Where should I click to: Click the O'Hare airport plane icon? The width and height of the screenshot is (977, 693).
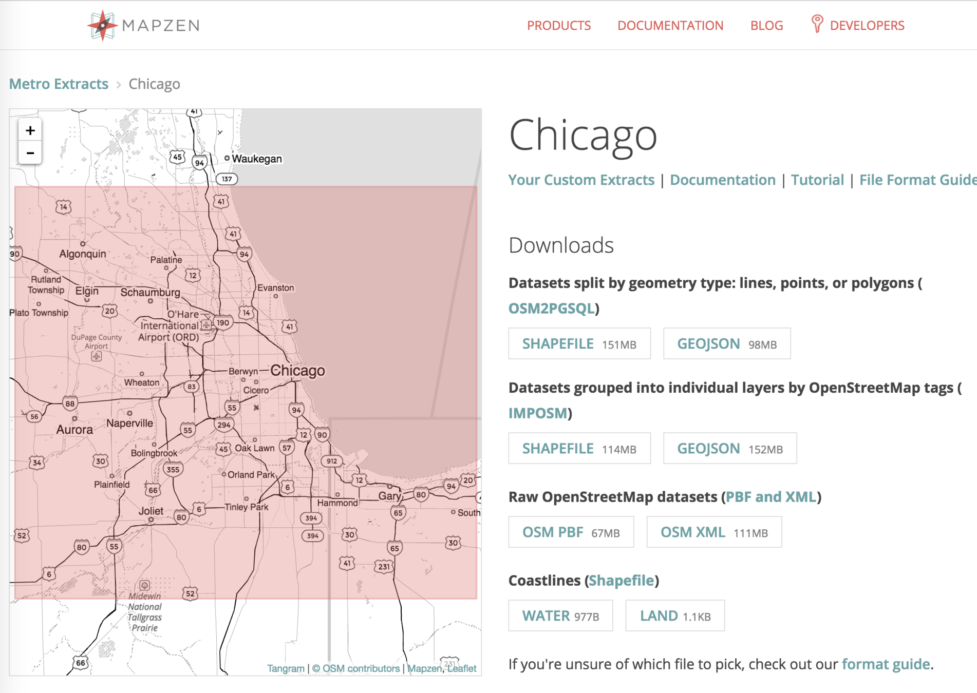click(x=206, y=325)
